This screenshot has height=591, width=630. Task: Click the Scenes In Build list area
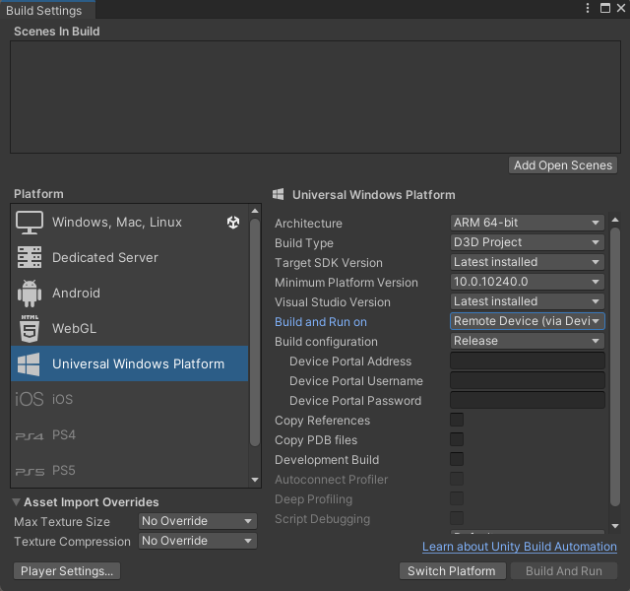click(315, 97)
